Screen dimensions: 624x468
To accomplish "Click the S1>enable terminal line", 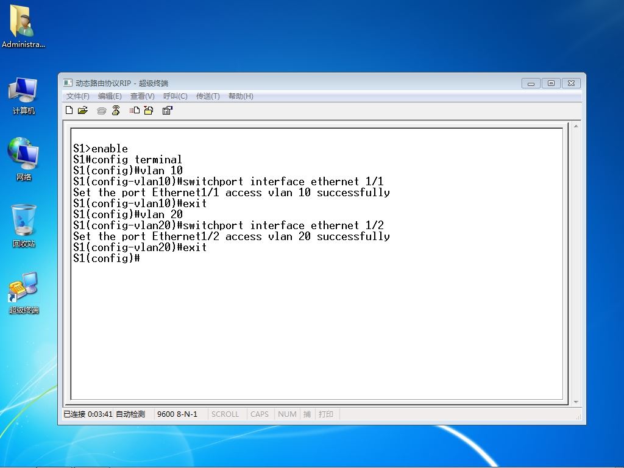I will (101, 149).
